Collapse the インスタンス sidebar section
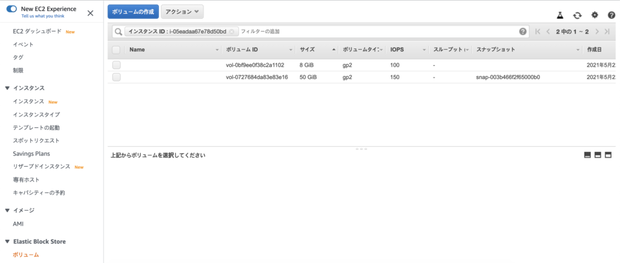 point(7,88)
